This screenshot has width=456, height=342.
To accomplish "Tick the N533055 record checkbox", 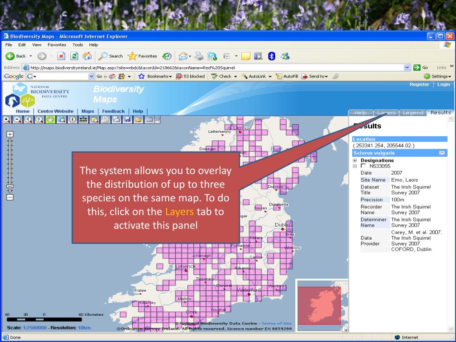I will click(x=363, y=166).
